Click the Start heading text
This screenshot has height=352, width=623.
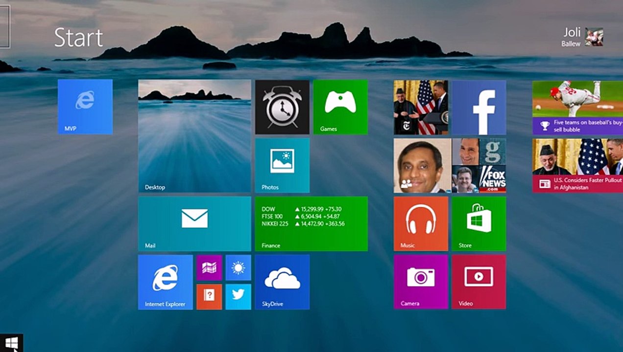78,38
